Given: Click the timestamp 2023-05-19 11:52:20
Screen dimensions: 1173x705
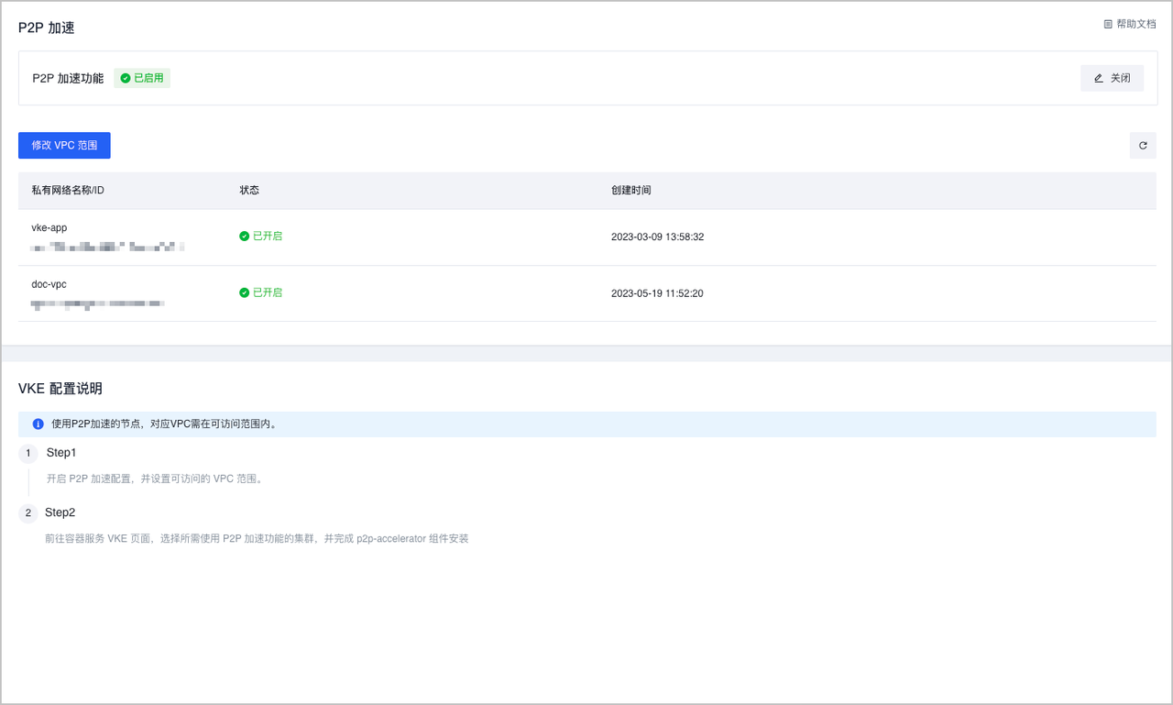Looking at the screenshot, I should pyautogui.click(x=657, y=293).
